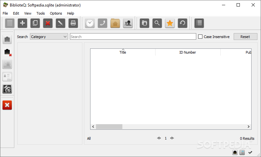Click the "All" label below table
Viewport: 261px width, 157px height.
point(89,138)
